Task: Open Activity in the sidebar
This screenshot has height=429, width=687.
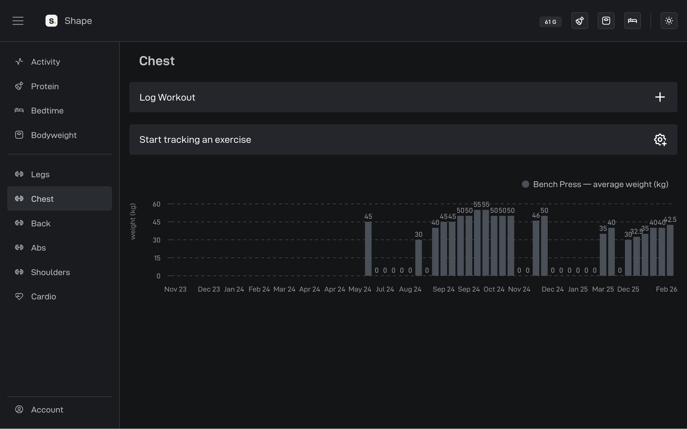Action: (46, 62)
